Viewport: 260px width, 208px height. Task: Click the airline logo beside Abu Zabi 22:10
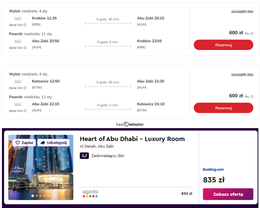click(18, 104)
